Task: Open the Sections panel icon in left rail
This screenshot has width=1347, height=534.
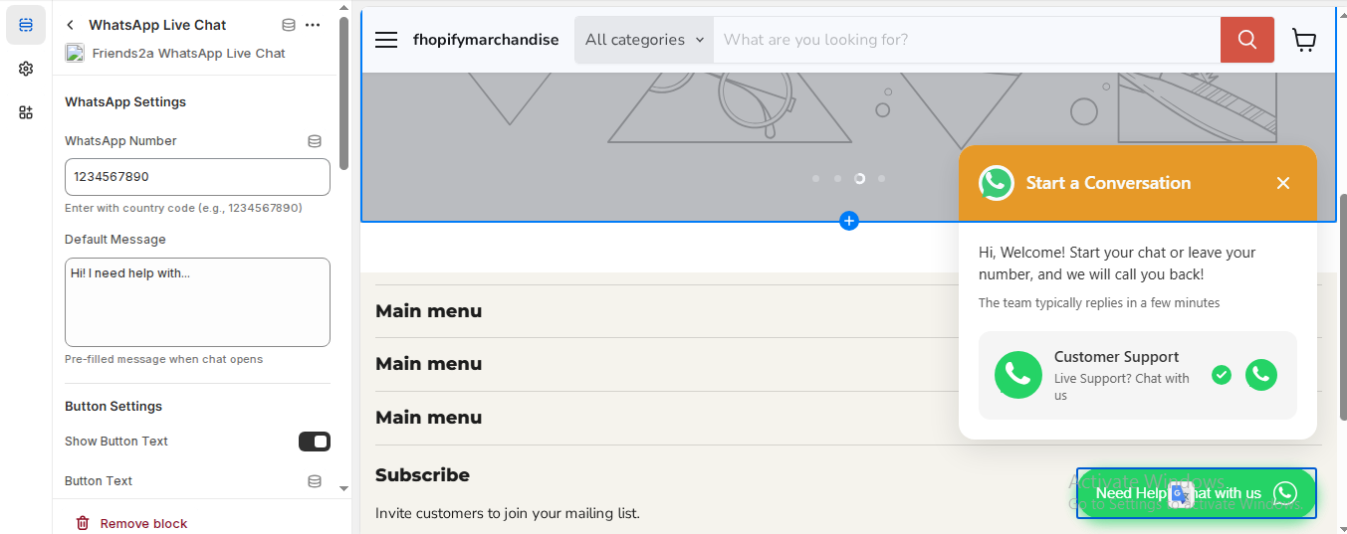Action: click(26, 25)
